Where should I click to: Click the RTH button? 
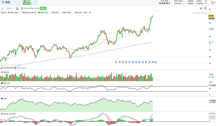pyautogui.click(x=85, y=13)
